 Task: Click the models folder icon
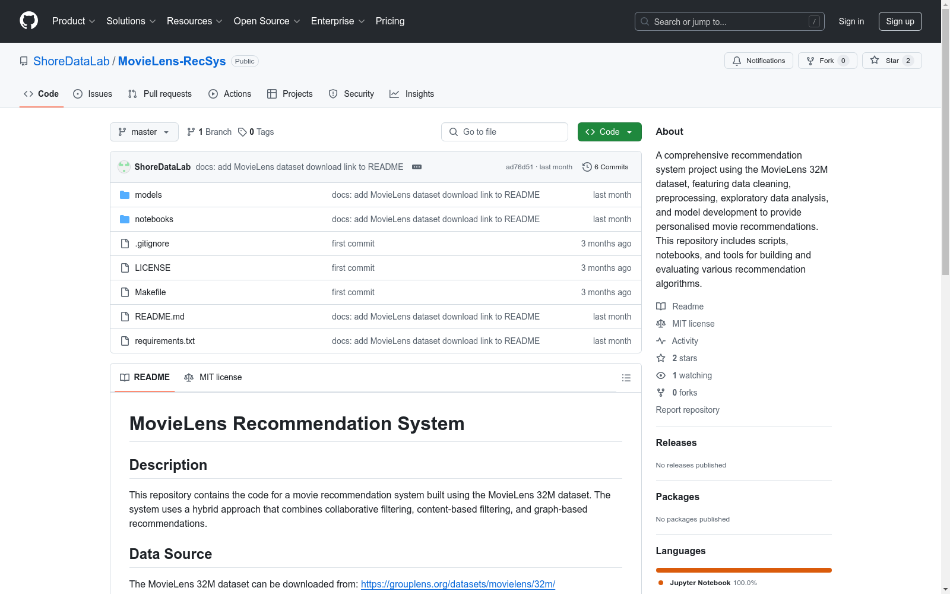(x=125, y=195)
